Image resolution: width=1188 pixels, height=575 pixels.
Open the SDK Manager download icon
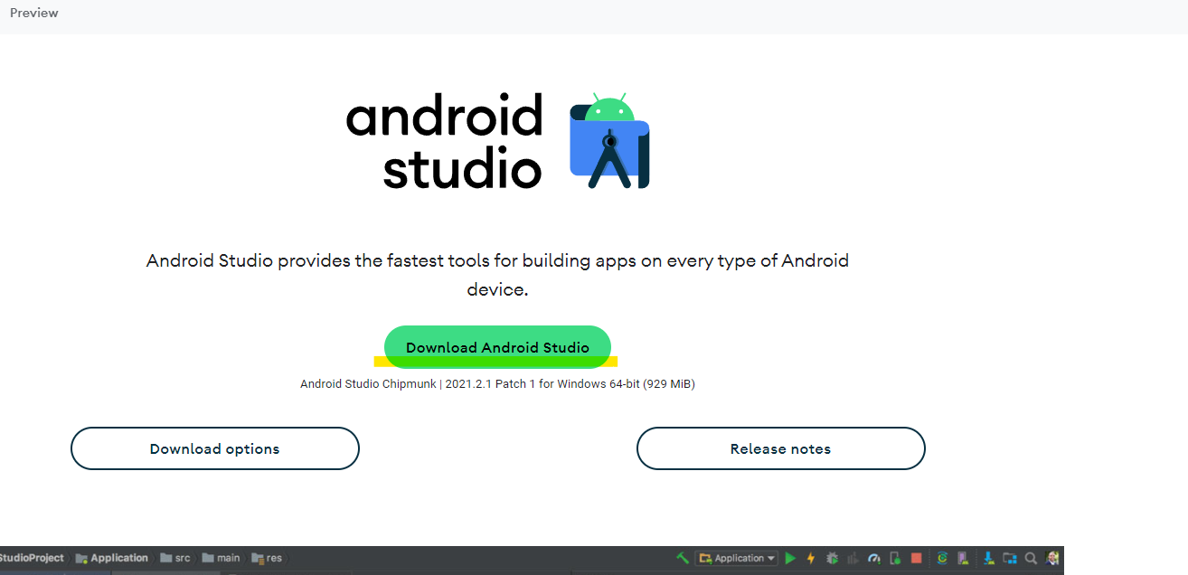[x=988, y=558]
